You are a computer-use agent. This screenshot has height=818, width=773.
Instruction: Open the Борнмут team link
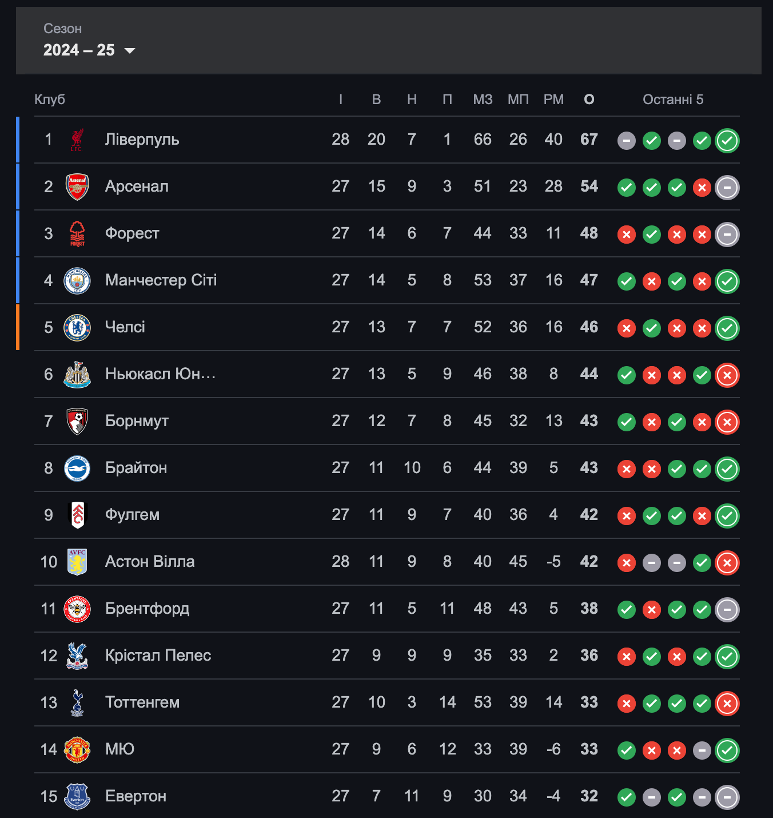tap(137, 421)
